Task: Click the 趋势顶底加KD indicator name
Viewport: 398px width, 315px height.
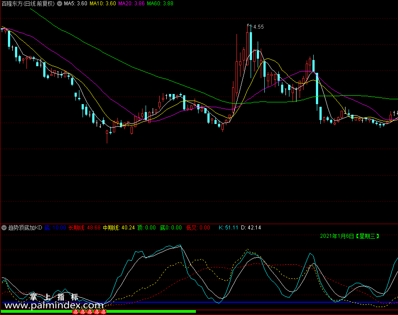Action: (x=25, y=228)
